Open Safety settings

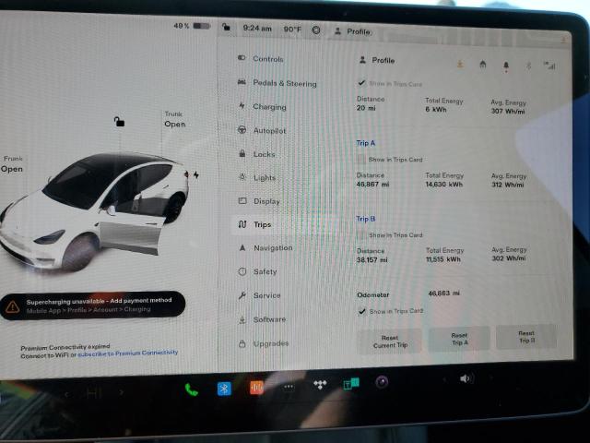pos(258,271)
